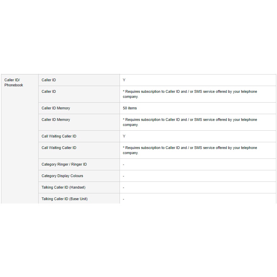Click the "Call Waiting Caller ID" label beside the subscription note
The image size is (277, 277).
click(59, 148)
